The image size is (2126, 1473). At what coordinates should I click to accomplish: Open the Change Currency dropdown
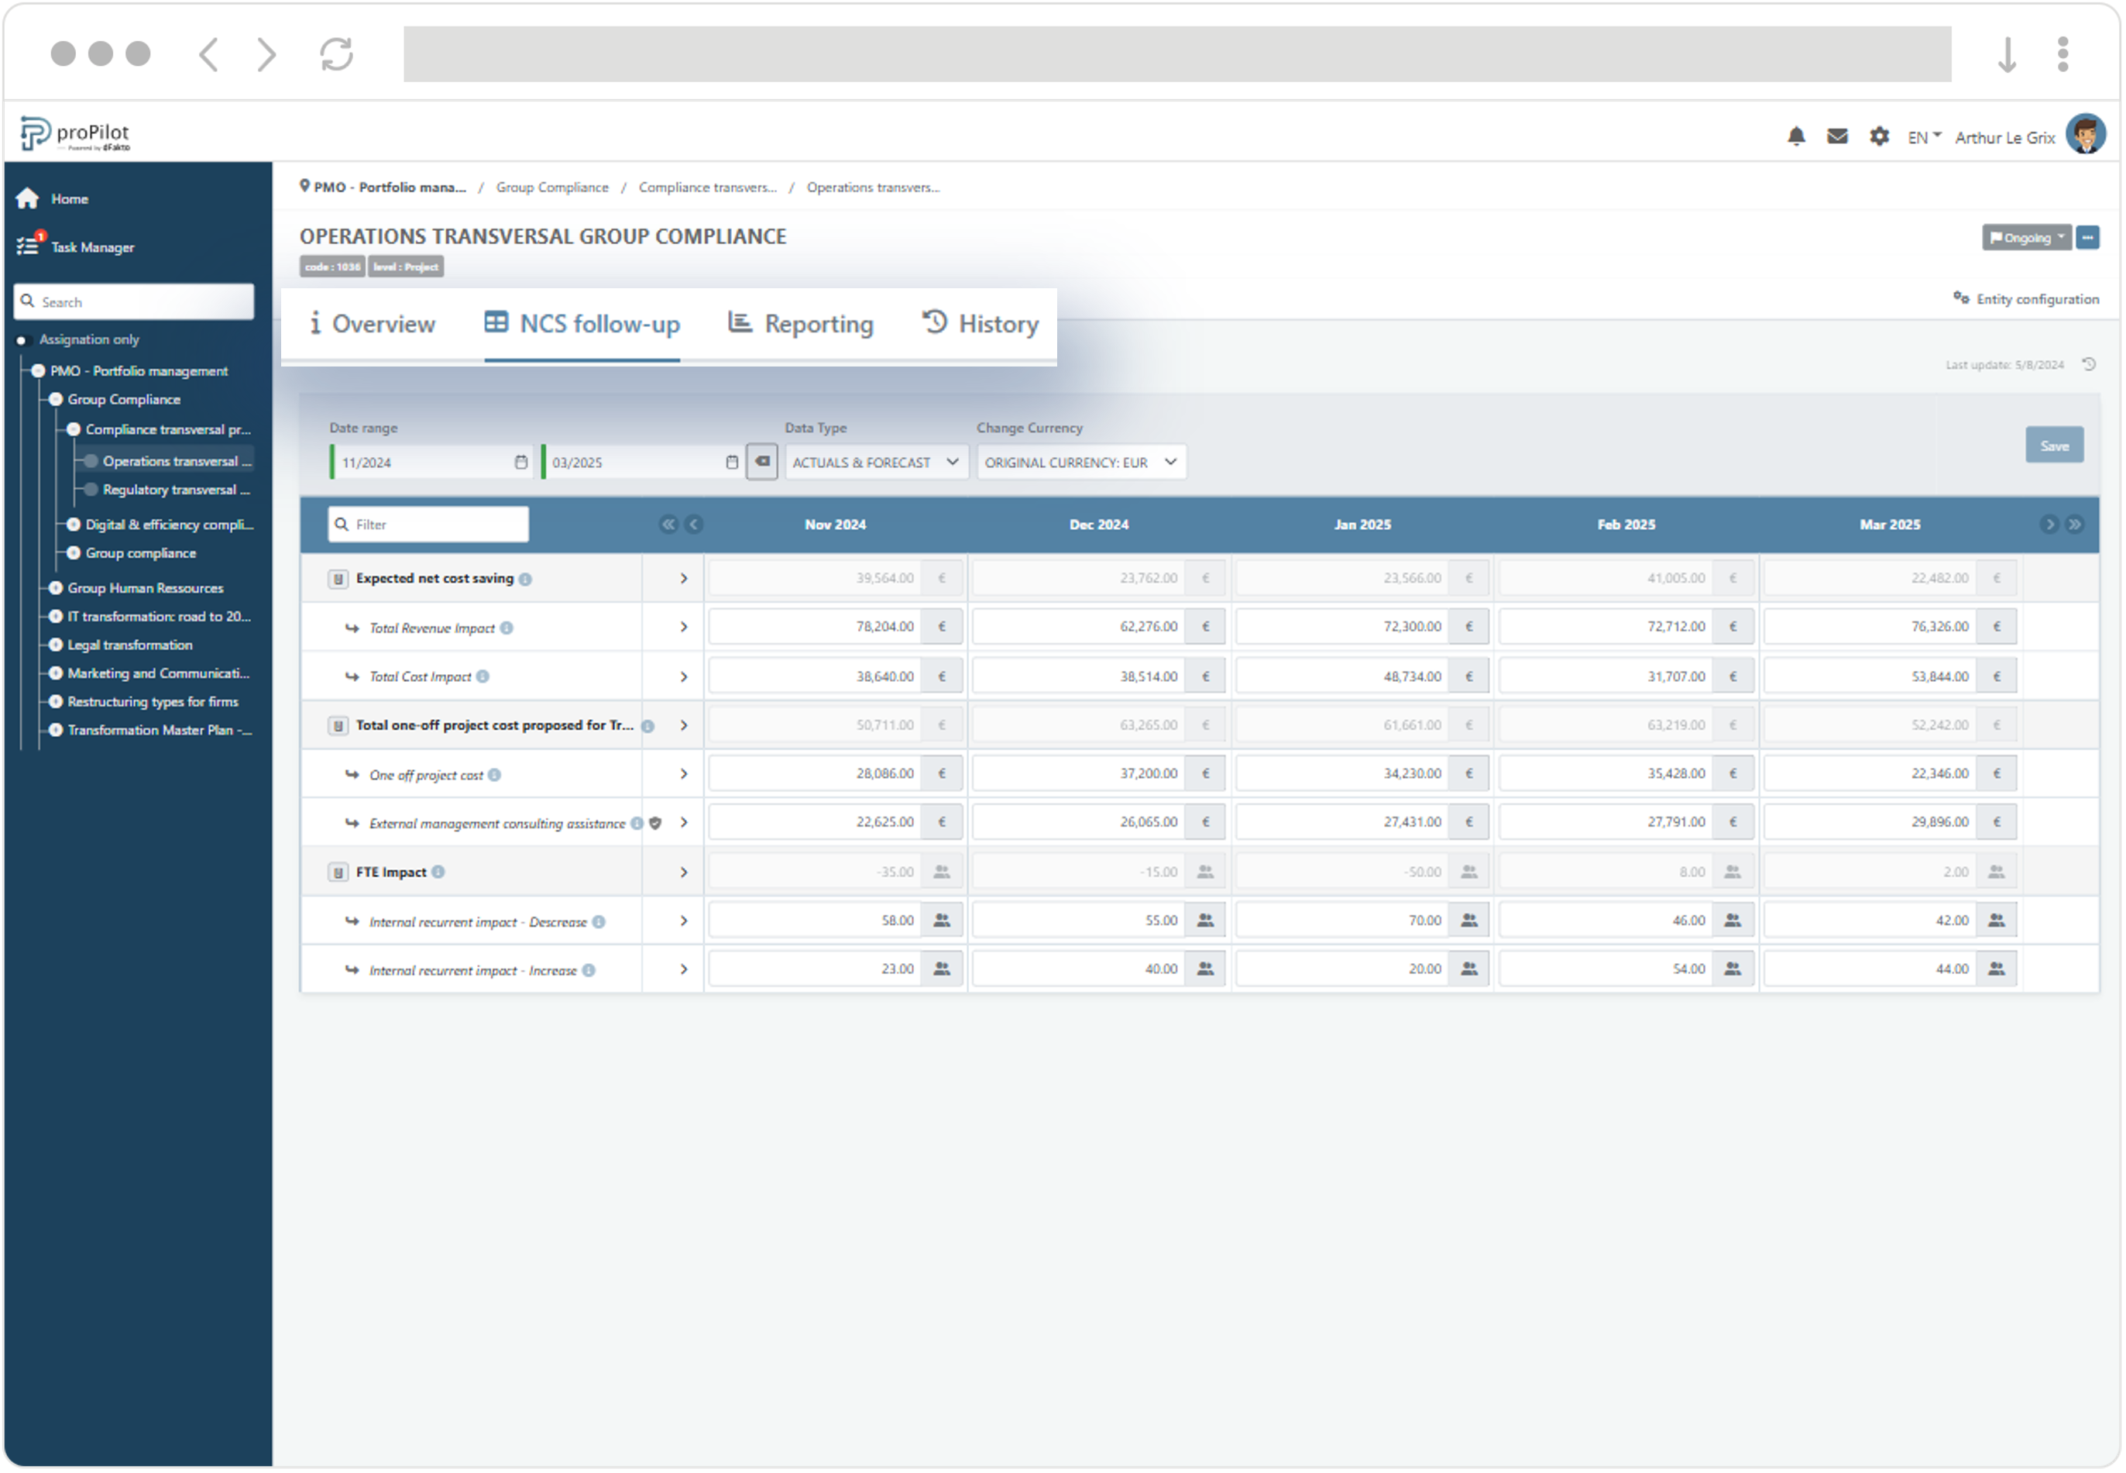(x=1081, y=463)
